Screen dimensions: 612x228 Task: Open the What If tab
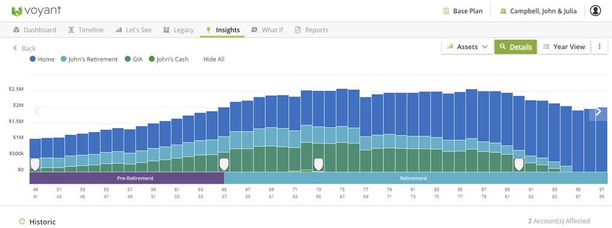(x=268, y=29)
